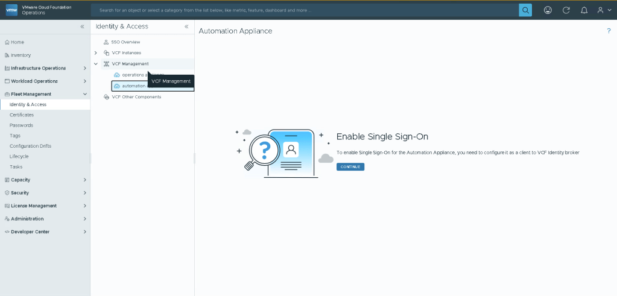Expand the VCF Instances tree node
Viewport: 617px width, 296px height.
pyautogui.click(x=96, y=53)
